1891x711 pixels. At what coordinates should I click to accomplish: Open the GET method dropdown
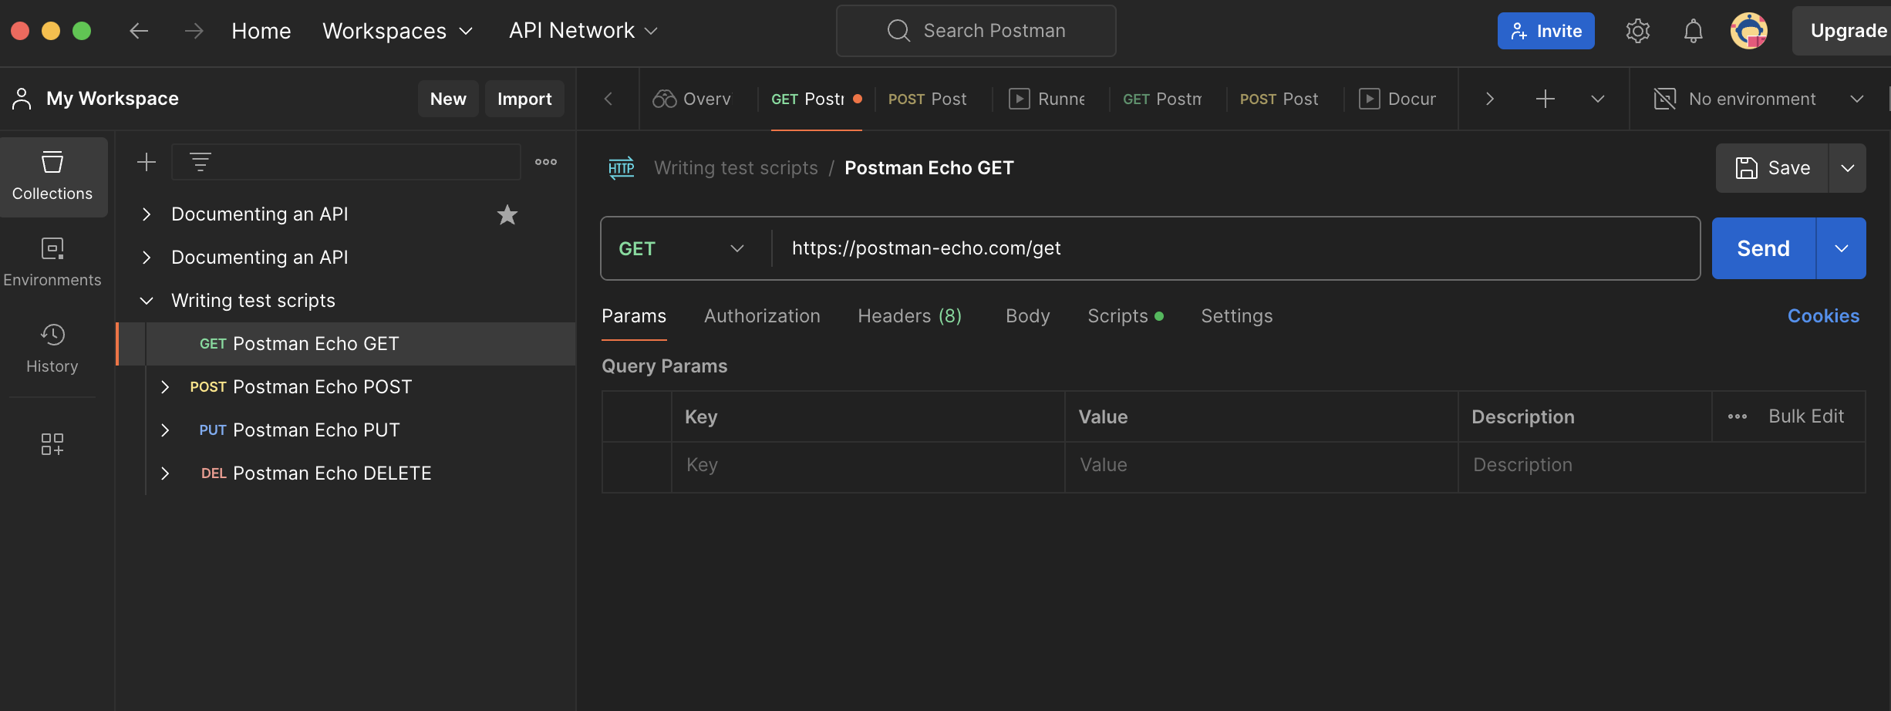pyautogui.click(x=682, y=248)
